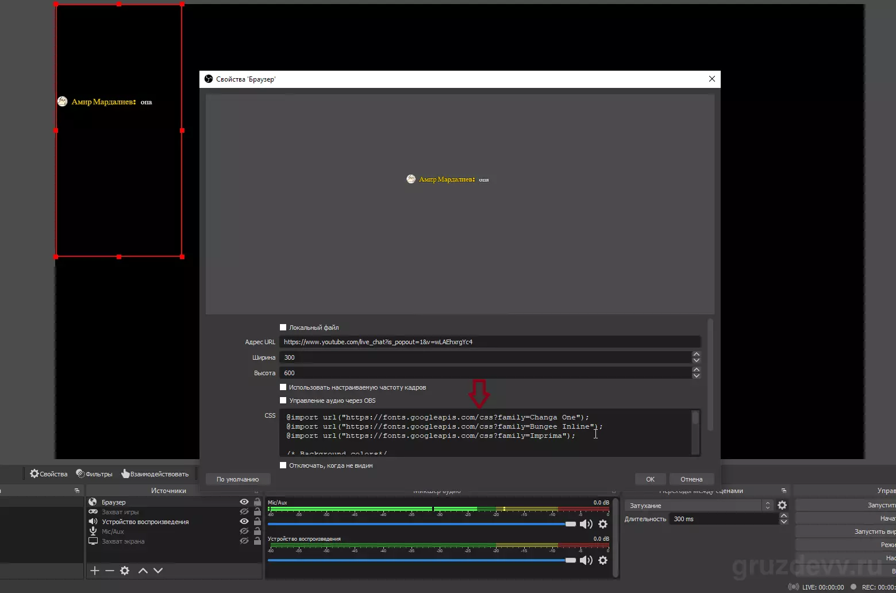
Task: Open the Затухание transition dropdown
Action: pos(699,506)
